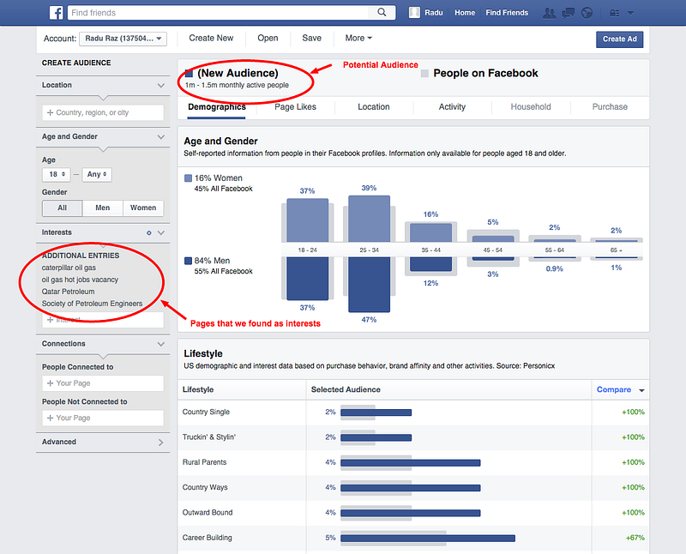Click the Lifestyle column header
Image resolution: width=686 pixels, height=554 pixels.
pyautogui.click(x=198, y=389)
